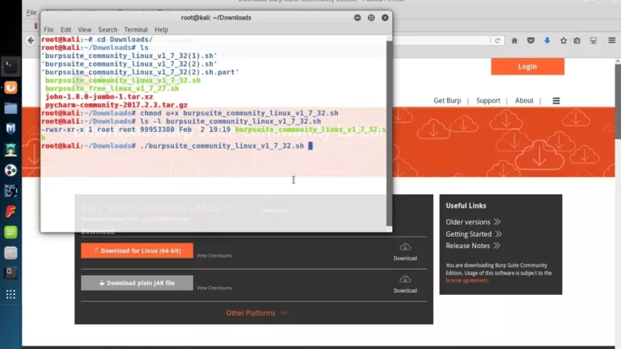This screenshot has height=349, width=621.
Task: Open the terminal Search menu
Action: 108,30
